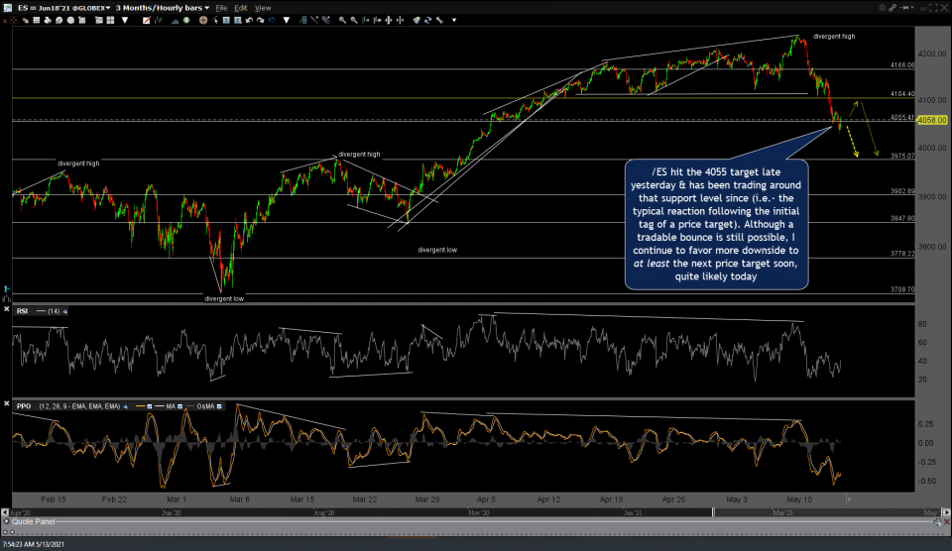Viewport: 952px width, 551px height.
Task: Expand the Quote Panel section
Action: point(7,522)
